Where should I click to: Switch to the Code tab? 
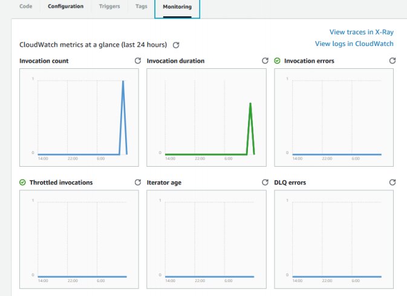click(x=25, y=6)
